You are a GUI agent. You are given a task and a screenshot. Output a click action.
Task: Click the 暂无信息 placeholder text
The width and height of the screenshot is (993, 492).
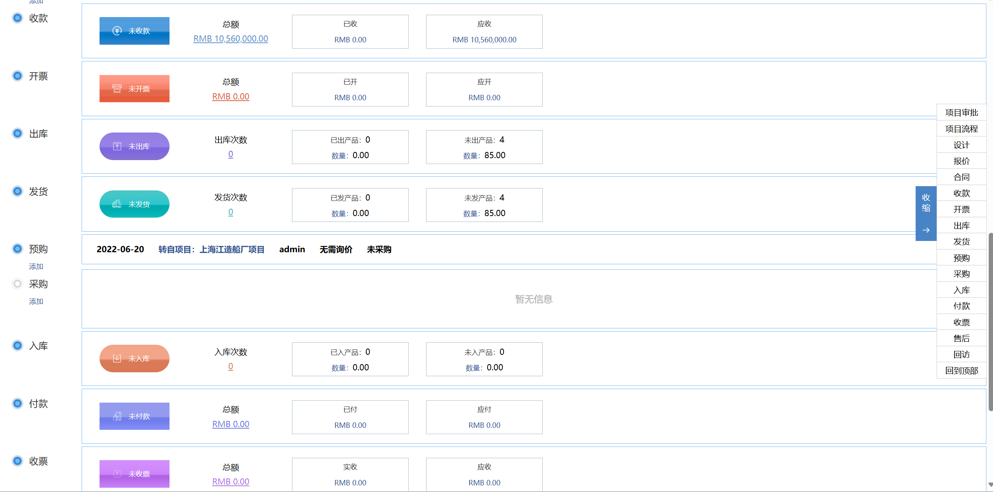(x=534, y=299)
